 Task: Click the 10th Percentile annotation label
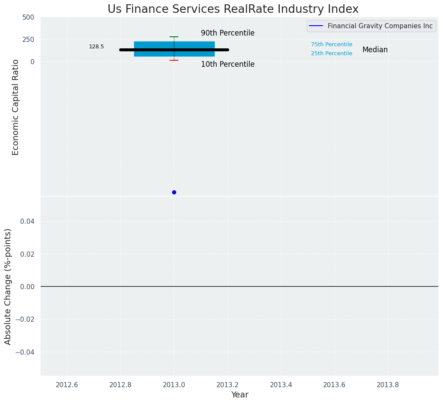click(x=227, y=64)
